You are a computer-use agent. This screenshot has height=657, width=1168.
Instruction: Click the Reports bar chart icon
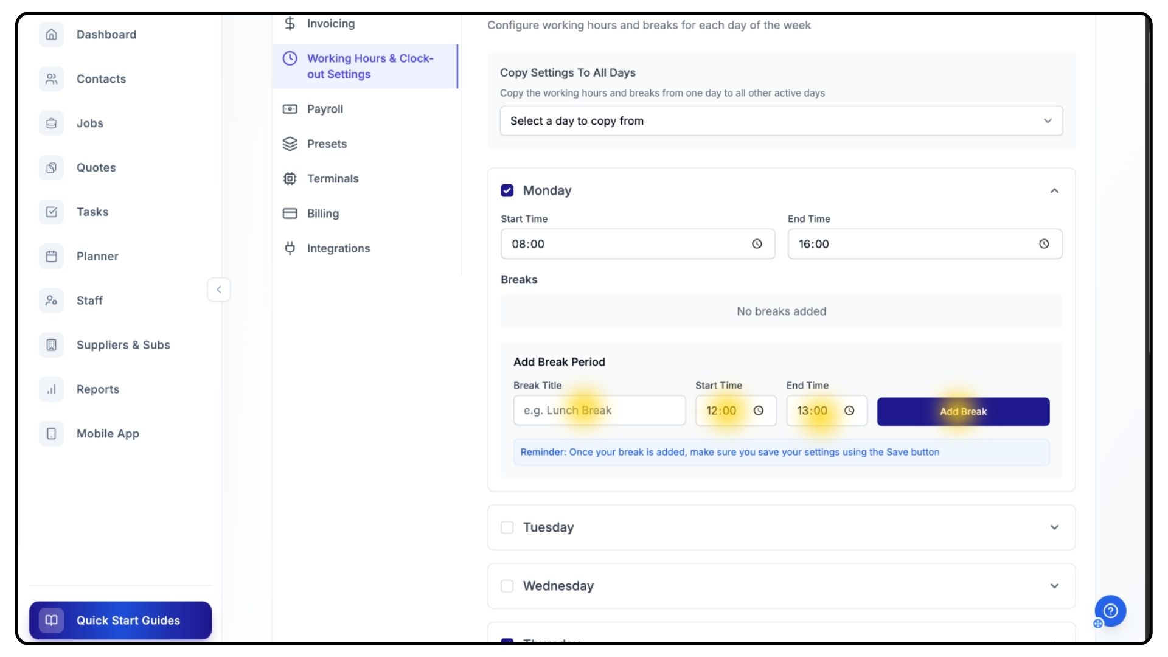(x=52, y=389)
